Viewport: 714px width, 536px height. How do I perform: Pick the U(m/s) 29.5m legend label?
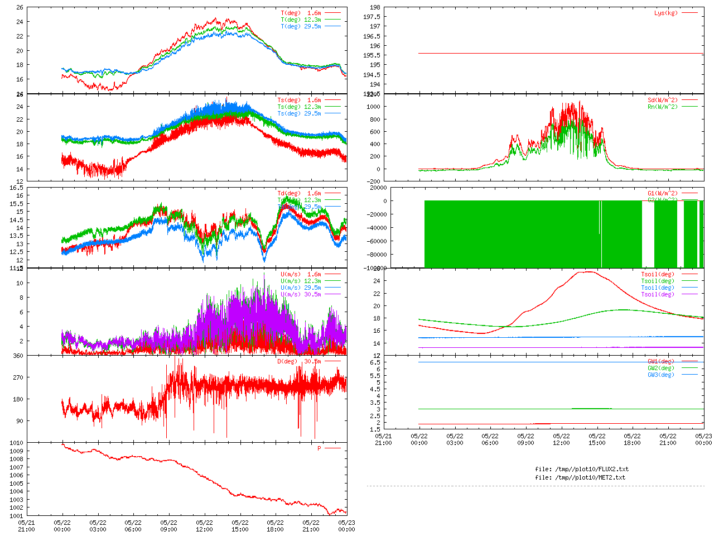coord(301,288)
